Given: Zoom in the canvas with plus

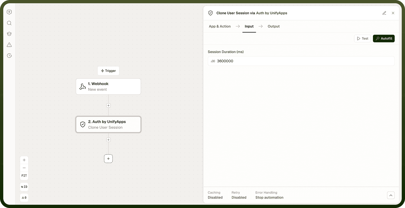Looking at the screenshot, I should [x=24, y=160].
